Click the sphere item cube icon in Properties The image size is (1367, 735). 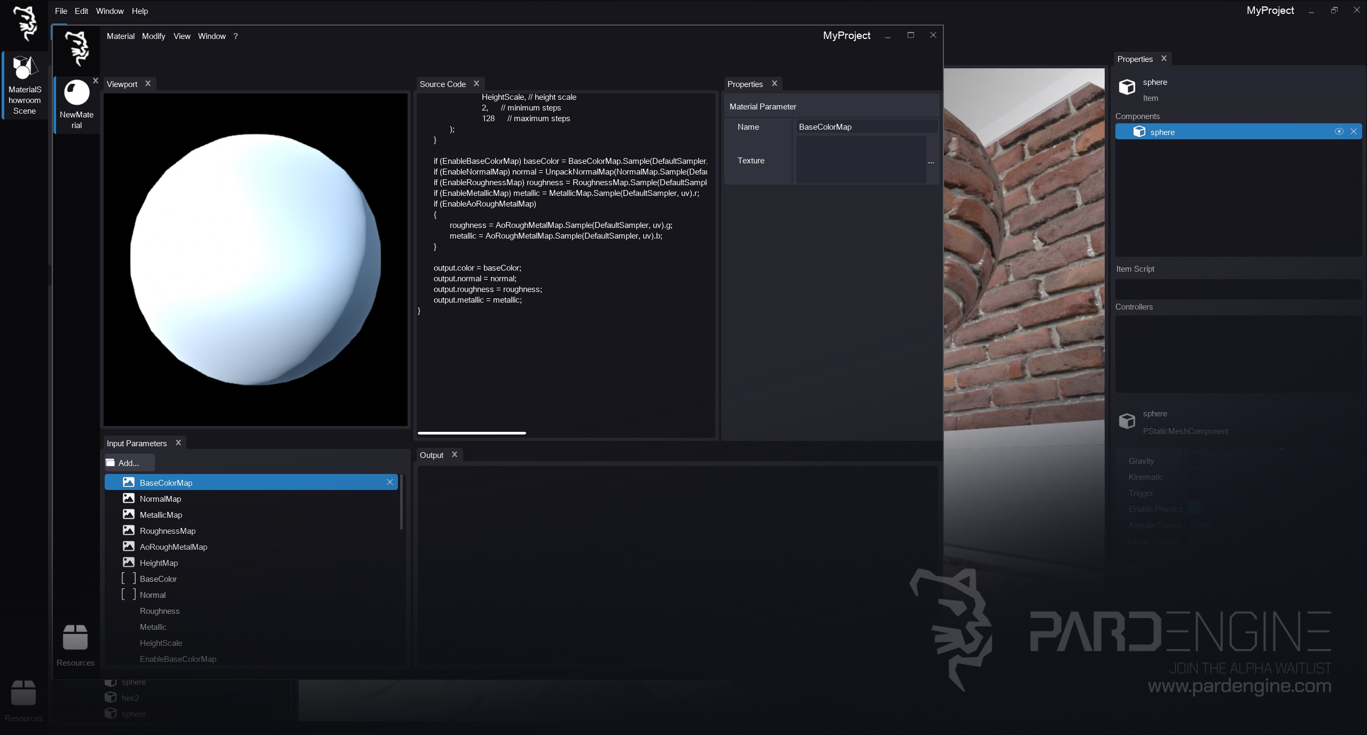point(1127,87)
